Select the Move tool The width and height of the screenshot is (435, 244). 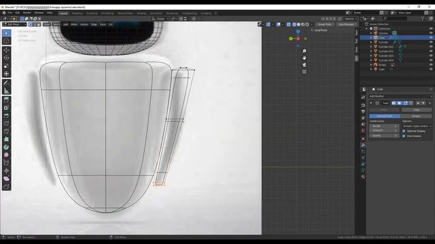click(6, 50)
